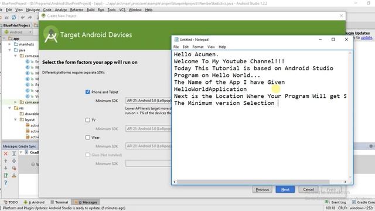Click the up arrow in Messages panel

pyautogui.click(x=6, y=161)
